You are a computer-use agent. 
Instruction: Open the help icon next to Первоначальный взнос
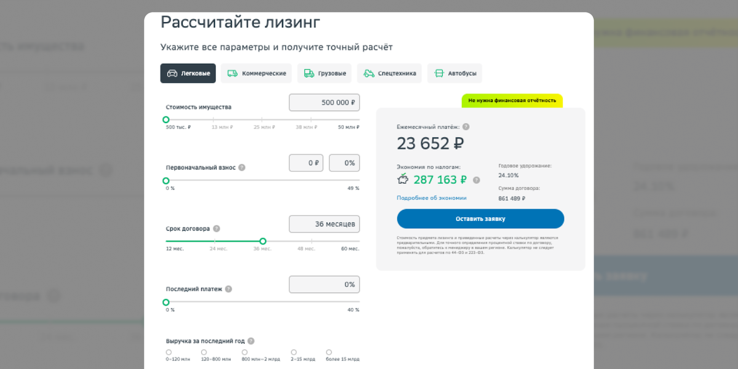241,166
